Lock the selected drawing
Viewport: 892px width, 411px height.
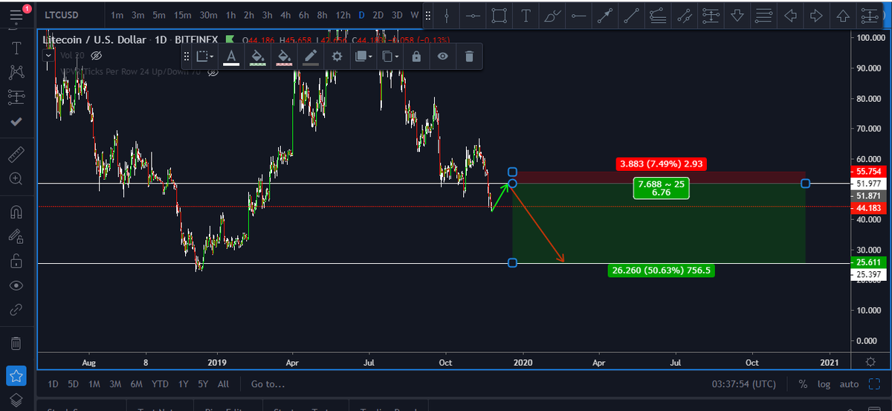tap(416, 56)
